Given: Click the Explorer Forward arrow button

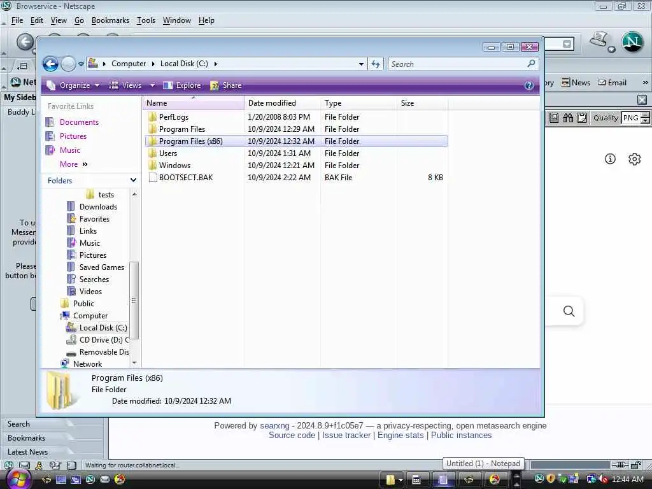Looking at the screenshot, I should pyautogui.click(x=68, y=64).
